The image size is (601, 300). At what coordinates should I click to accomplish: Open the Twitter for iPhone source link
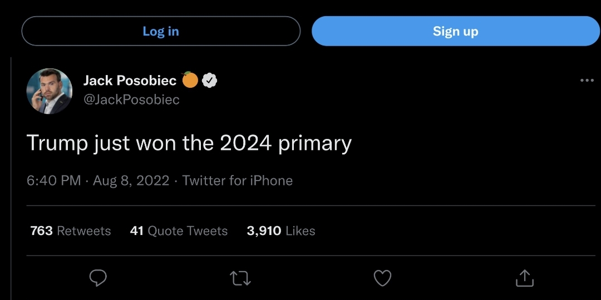(238, 181)
